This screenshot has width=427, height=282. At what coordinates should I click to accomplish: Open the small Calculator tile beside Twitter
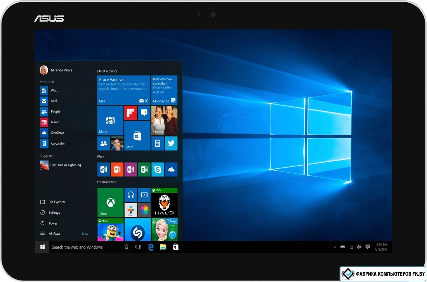point(158,144)
